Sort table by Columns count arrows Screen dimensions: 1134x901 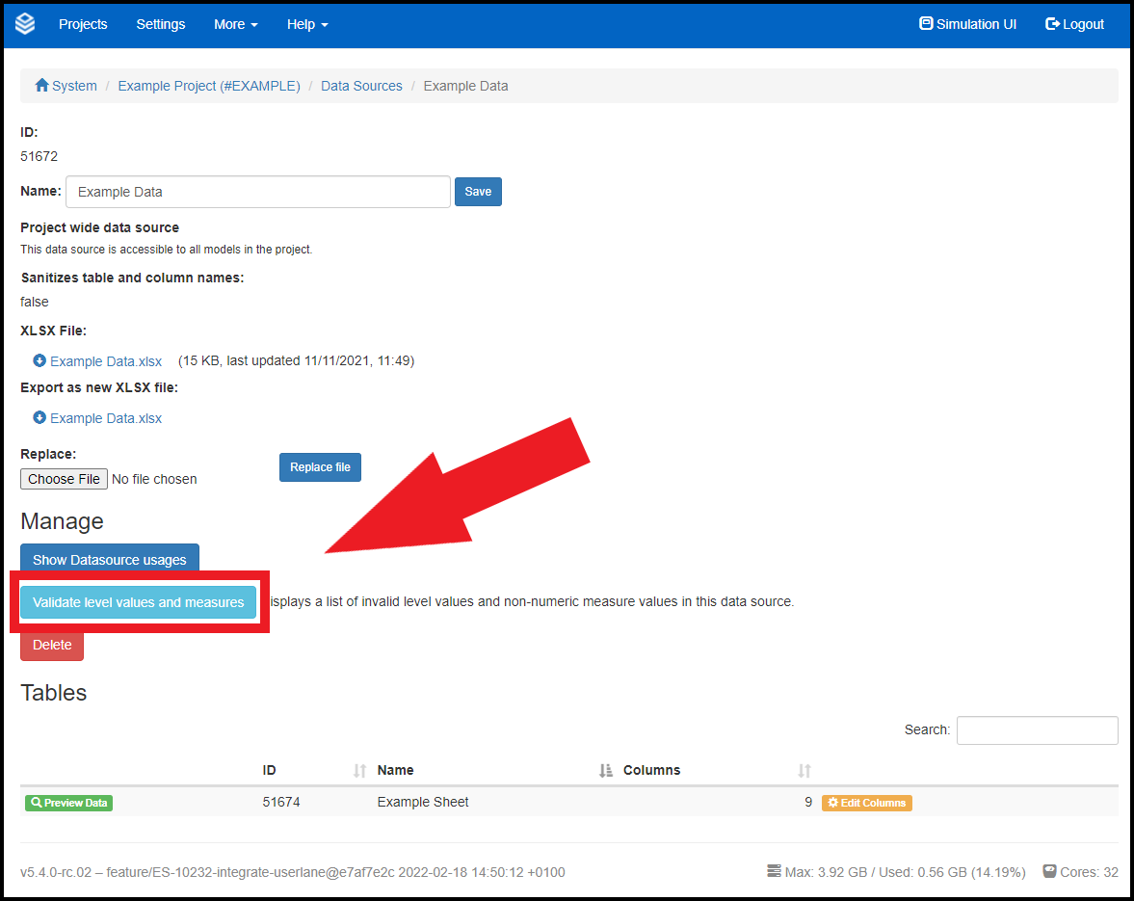click(804, 771)
